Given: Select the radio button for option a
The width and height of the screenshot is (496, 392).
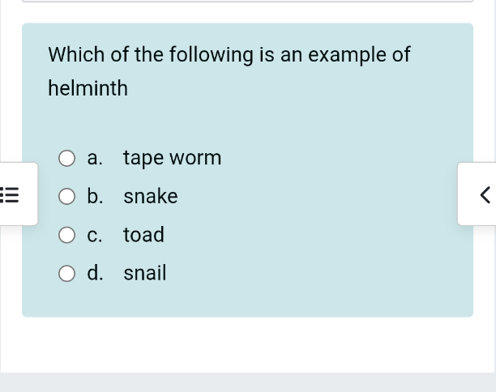Looking at the screenshot, I should [x=68, y=158].
